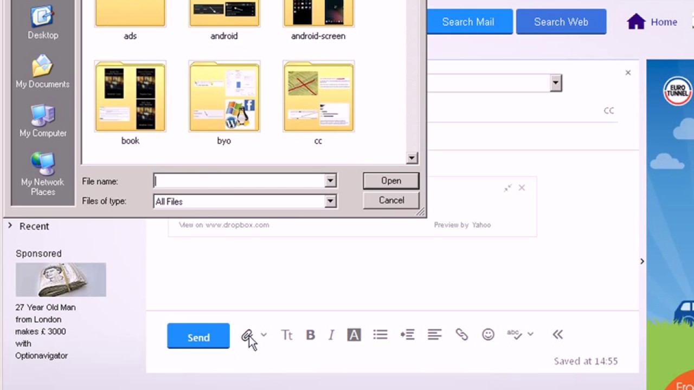694x390 pixels.
Task: Toggle italic text formatting
Action: click(x=331, y=335)
